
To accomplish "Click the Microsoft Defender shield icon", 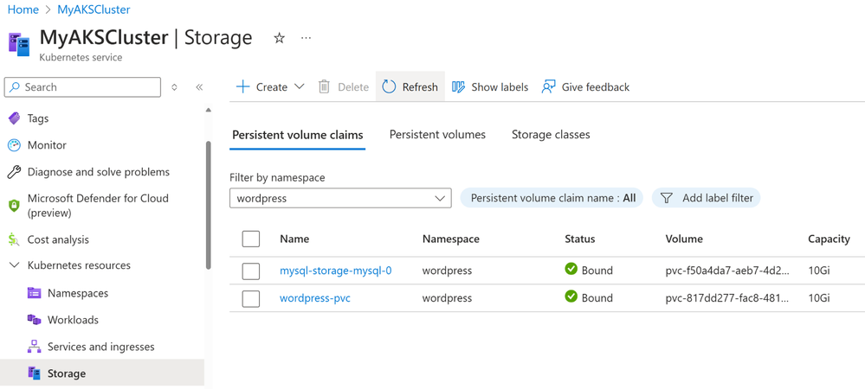I will 14,206.
